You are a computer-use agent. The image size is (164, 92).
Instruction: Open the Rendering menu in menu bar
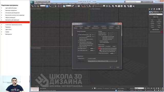pos(79,4)
